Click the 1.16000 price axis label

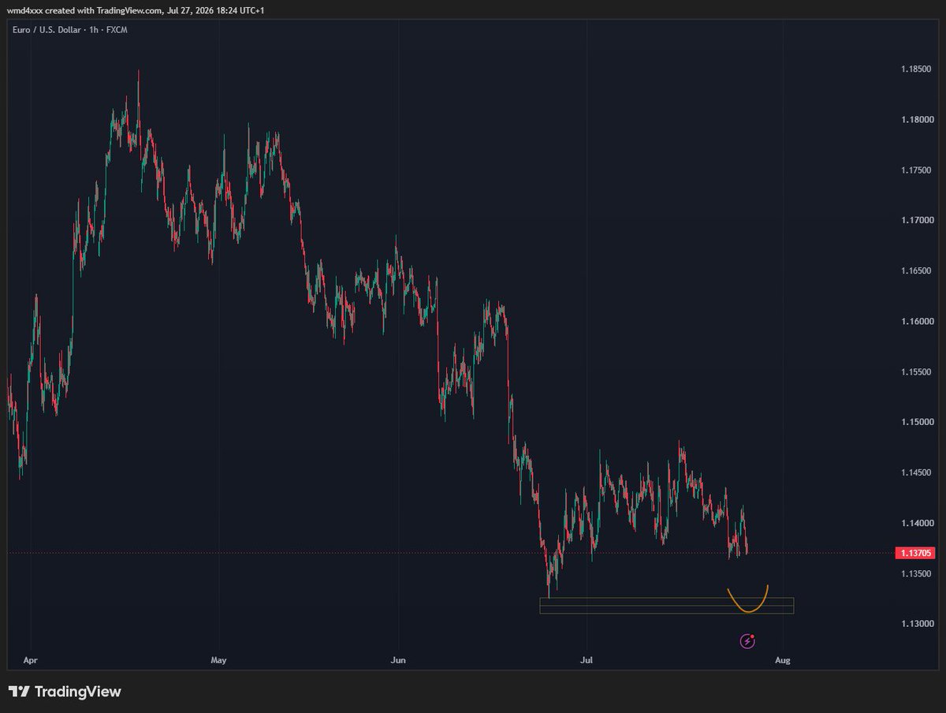tap(916, 322)
